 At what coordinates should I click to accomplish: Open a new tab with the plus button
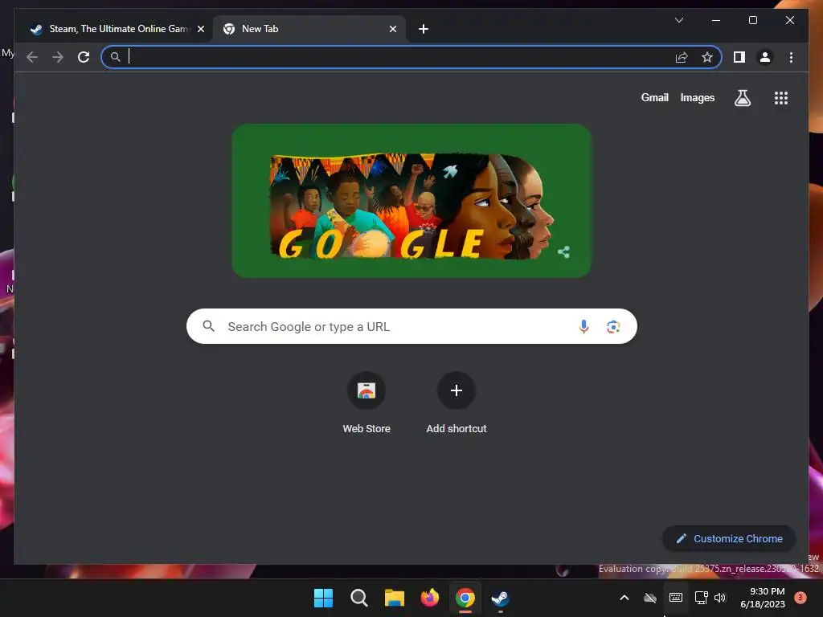pyautogui.click(x=424, y=29)
